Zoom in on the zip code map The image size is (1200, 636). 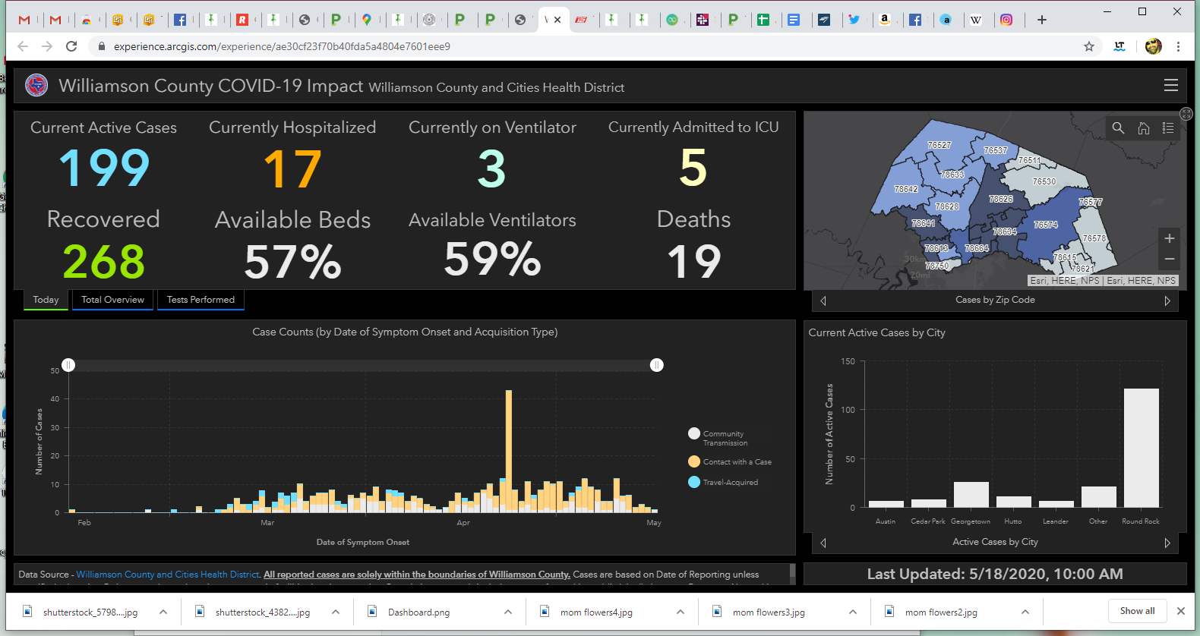(1169, 238)
